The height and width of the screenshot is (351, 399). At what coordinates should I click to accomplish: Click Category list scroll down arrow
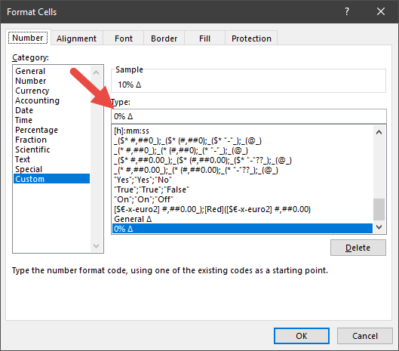pos(97,246)
